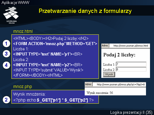Screen dimensions: 154x115
Task: Click the 'Przetwarzanie danych z formularzy' slide title
Action: tap(85, 11)
